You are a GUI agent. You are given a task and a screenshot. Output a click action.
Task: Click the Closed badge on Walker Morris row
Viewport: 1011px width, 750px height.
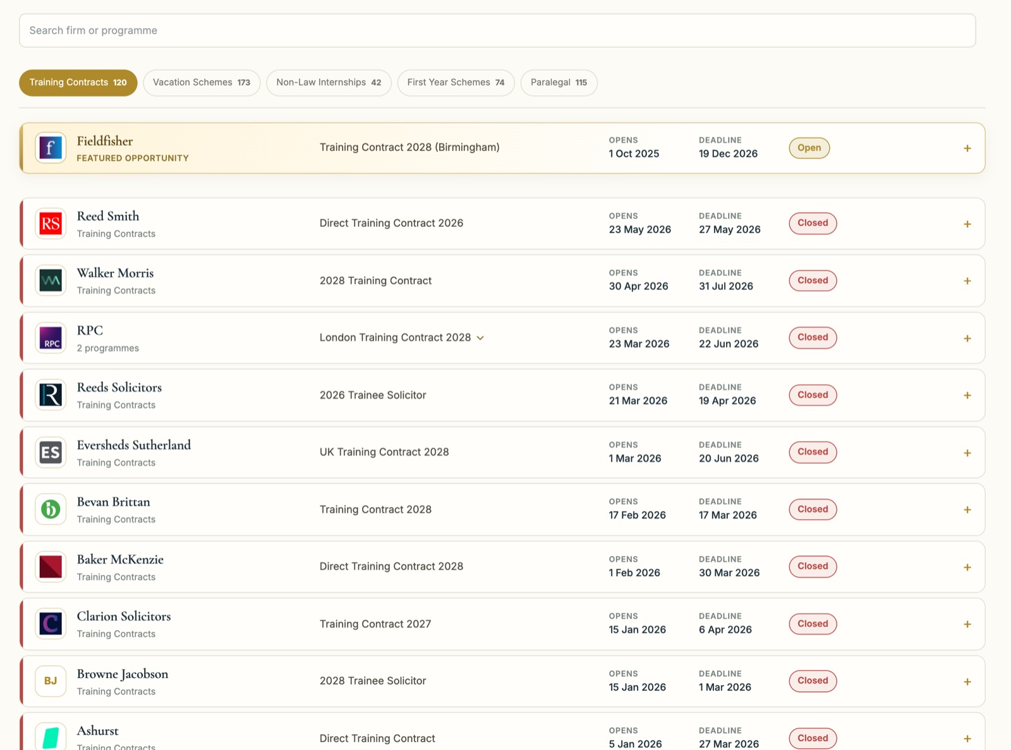point(813,281)
